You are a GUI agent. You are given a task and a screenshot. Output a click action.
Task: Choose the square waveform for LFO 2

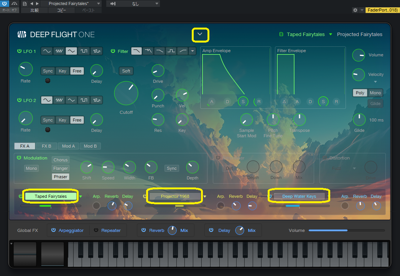coord(84,100)
